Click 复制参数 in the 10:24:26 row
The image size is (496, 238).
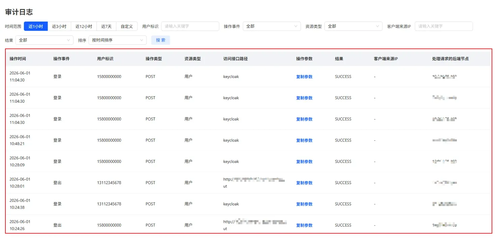304,225
